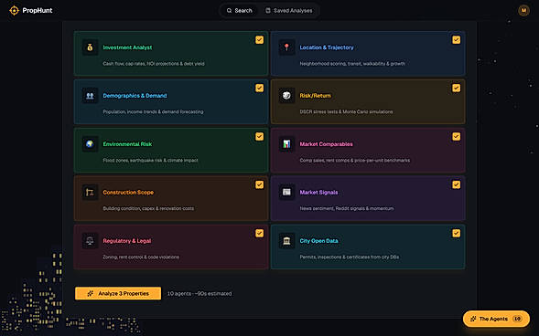This screenshot has height=336, width=539.
Task: Click 'Comp sales, rent comps' description
Action: pos(355,160)
